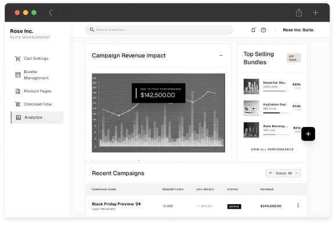The width and height of the screenshot is (336, 225).
Task: Click the Checkout Flow cart icon
Action: [x=18, y=104]
